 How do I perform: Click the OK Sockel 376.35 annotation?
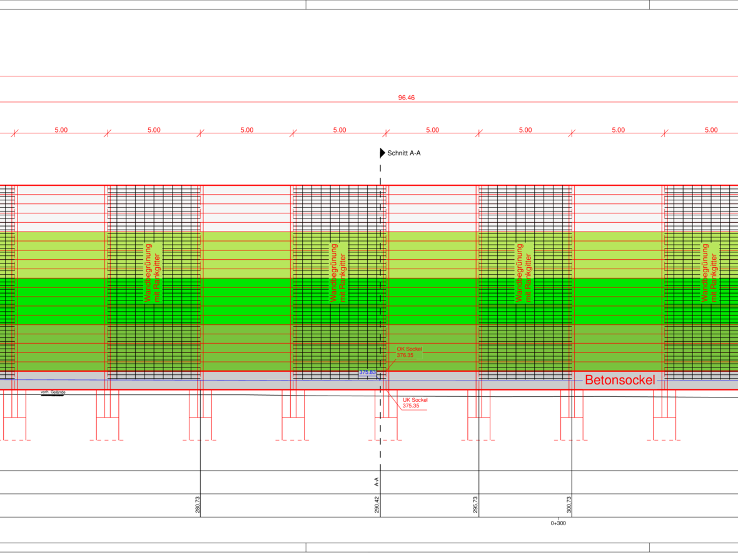pos(409,352)
